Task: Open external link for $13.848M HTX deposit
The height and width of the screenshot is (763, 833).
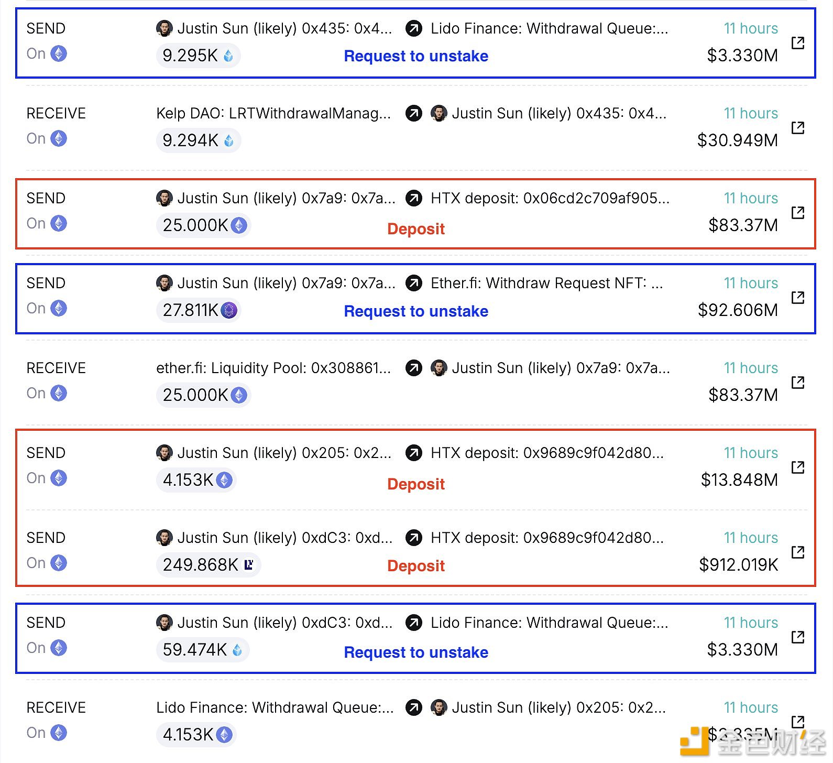Action: [797, 467]
